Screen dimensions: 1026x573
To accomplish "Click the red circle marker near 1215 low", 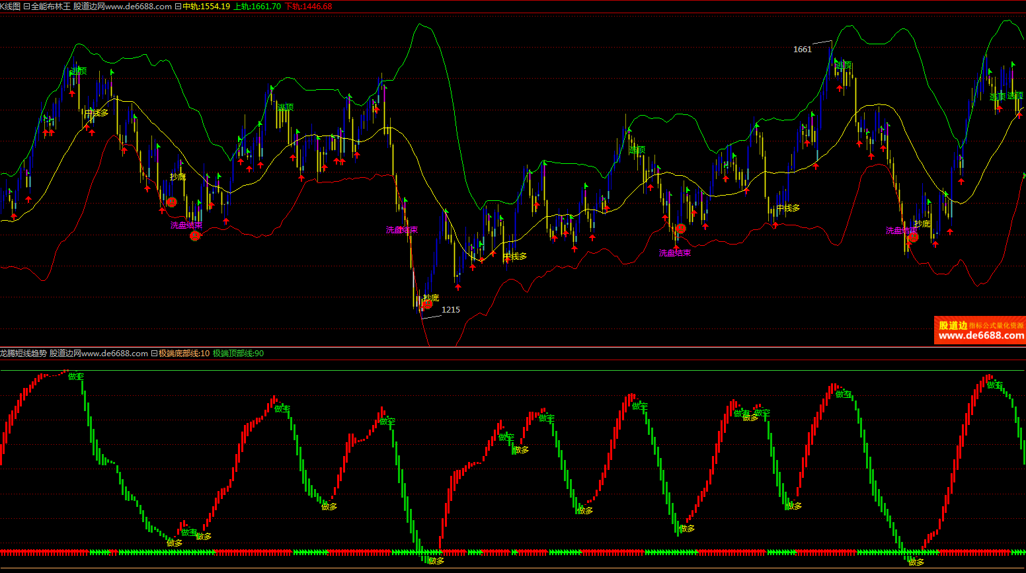I will (427, 303).
